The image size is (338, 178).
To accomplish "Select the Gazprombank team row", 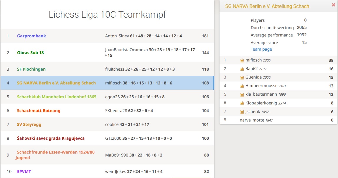I will (107, 36).
